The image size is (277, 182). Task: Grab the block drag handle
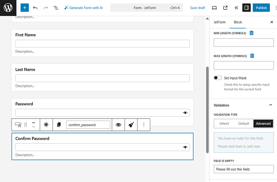(x=25, y=125)
